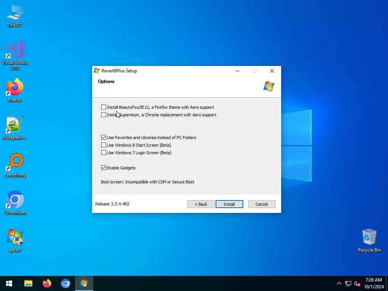The width and height of the screenshot is (388, 291).
Task: Click the Revert8Plus Setup taskbar icon
Action: [x=84, y=283]
